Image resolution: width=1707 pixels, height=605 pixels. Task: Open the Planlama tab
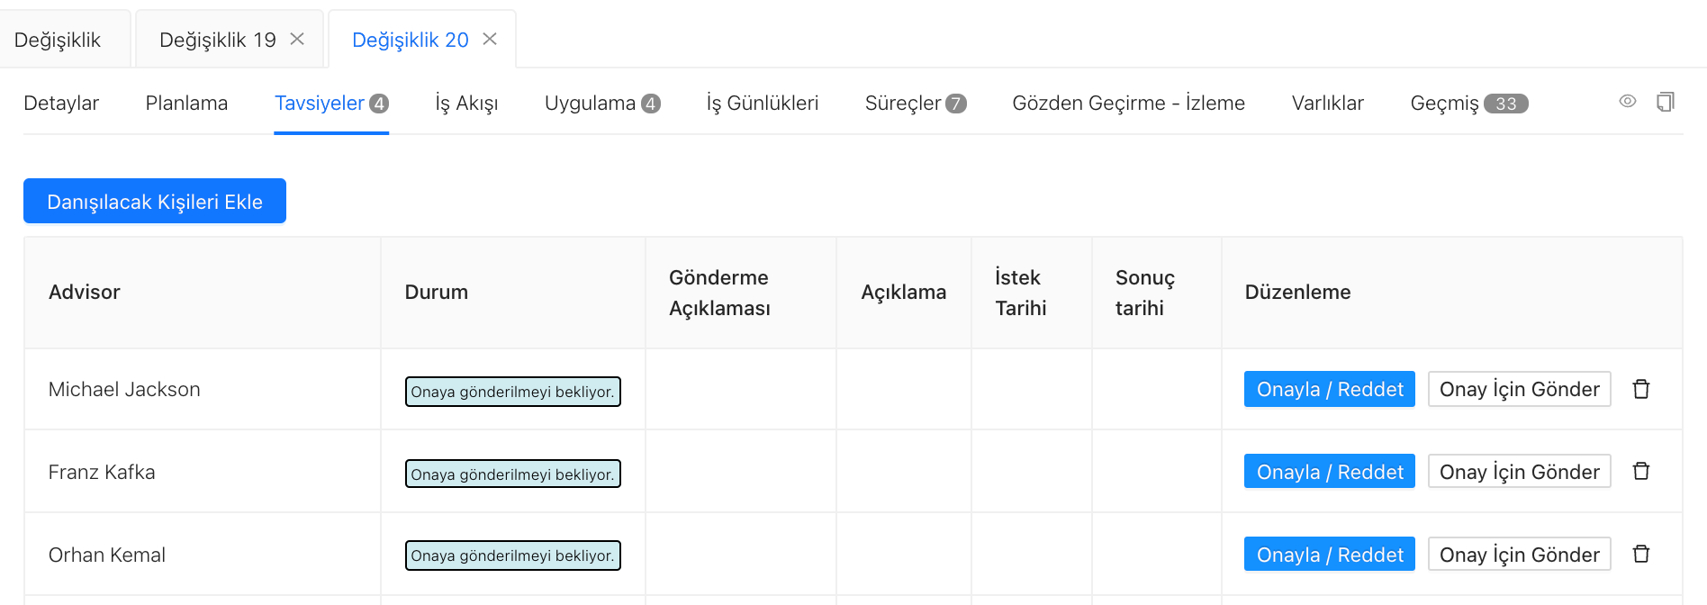pos(186,104)
